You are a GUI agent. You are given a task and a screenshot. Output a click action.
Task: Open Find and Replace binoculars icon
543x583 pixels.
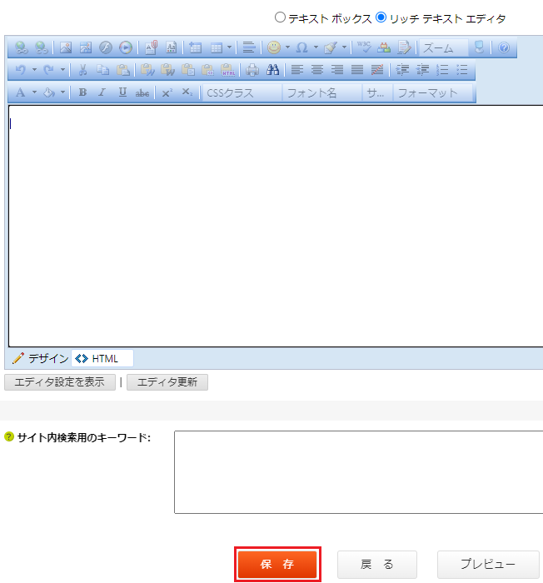coord(272,69)
